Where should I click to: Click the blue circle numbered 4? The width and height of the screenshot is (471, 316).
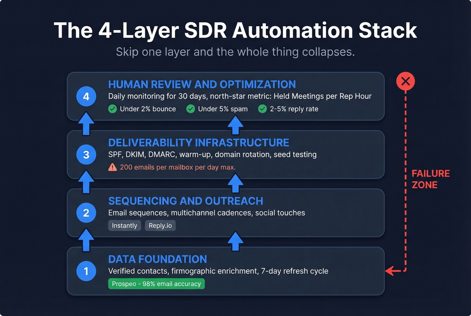click(x=86, y=96)
